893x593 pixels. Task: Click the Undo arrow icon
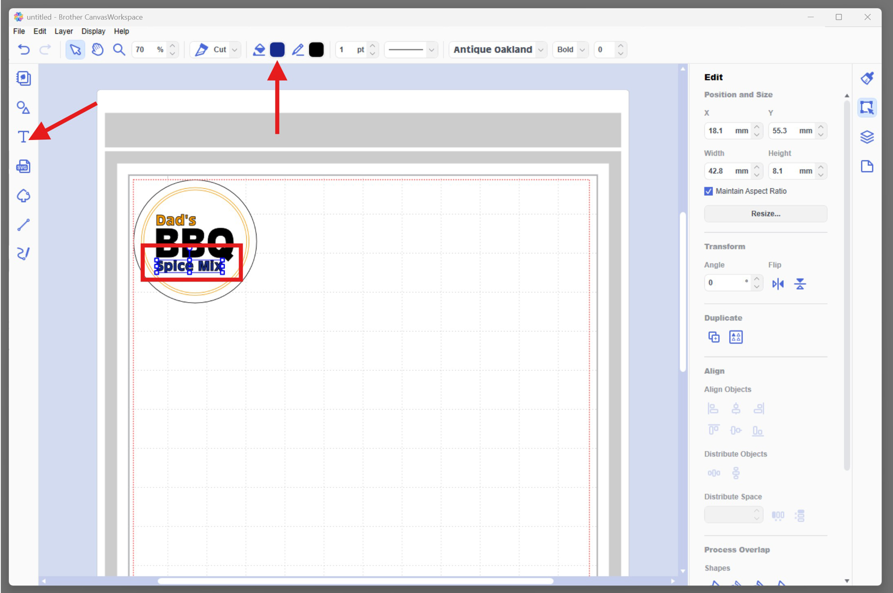(24, 50)
